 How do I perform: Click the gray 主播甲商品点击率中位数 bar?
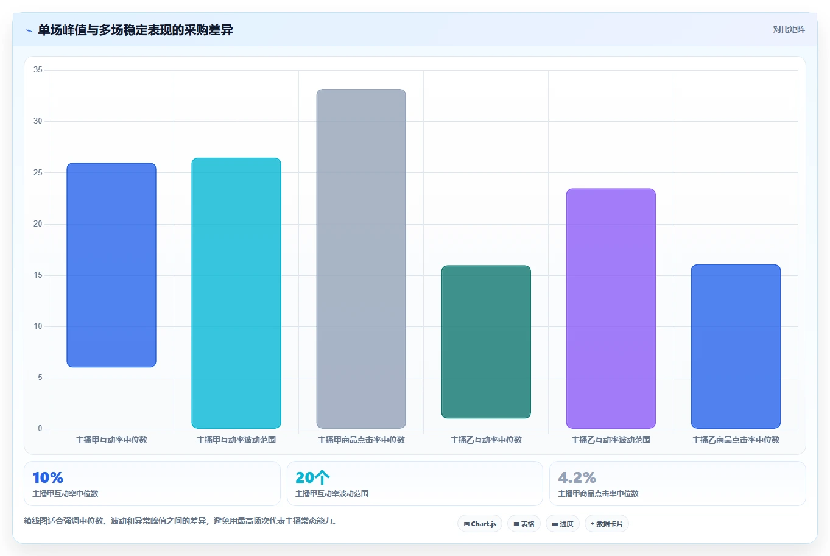point(361,259)
